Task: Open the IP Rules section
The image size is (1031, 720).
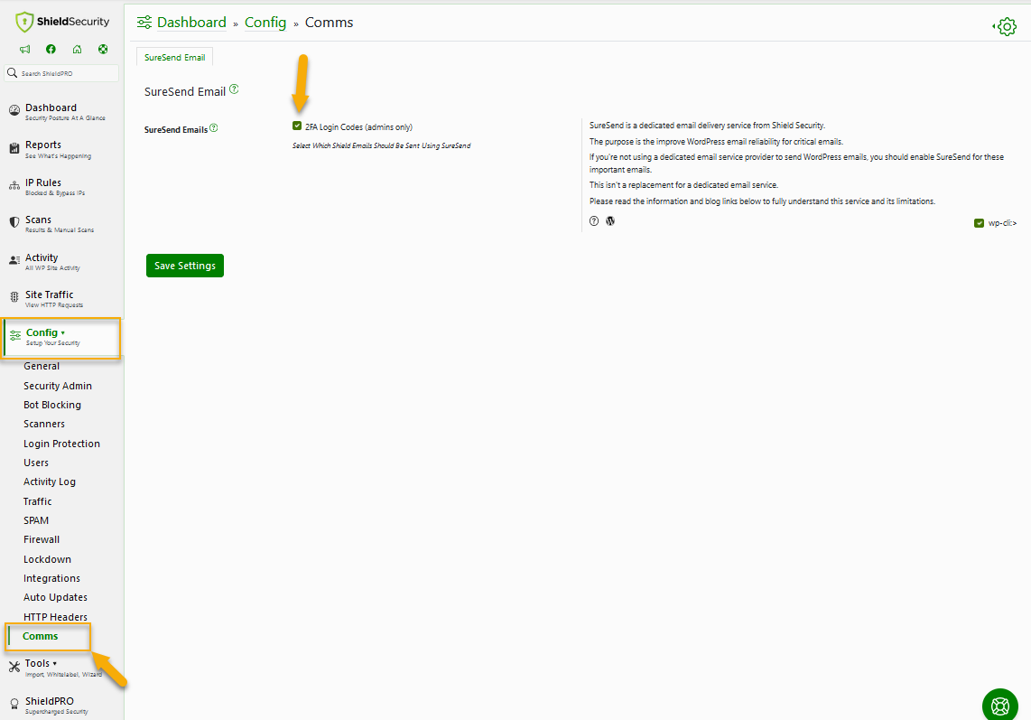Action: click(x=61, y=186)
